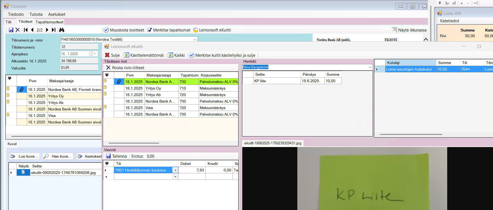Show Käsittelemättömät receipts
Image resolution: width=493 pixels, height=210 pixels.
(x=144, y=55)
